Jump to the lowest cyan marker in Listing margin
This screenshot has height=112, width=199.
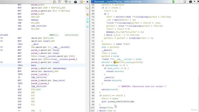click(88, 27)
